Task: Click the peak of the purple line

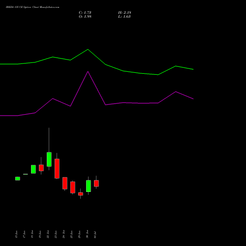Action: pos(88,71)
